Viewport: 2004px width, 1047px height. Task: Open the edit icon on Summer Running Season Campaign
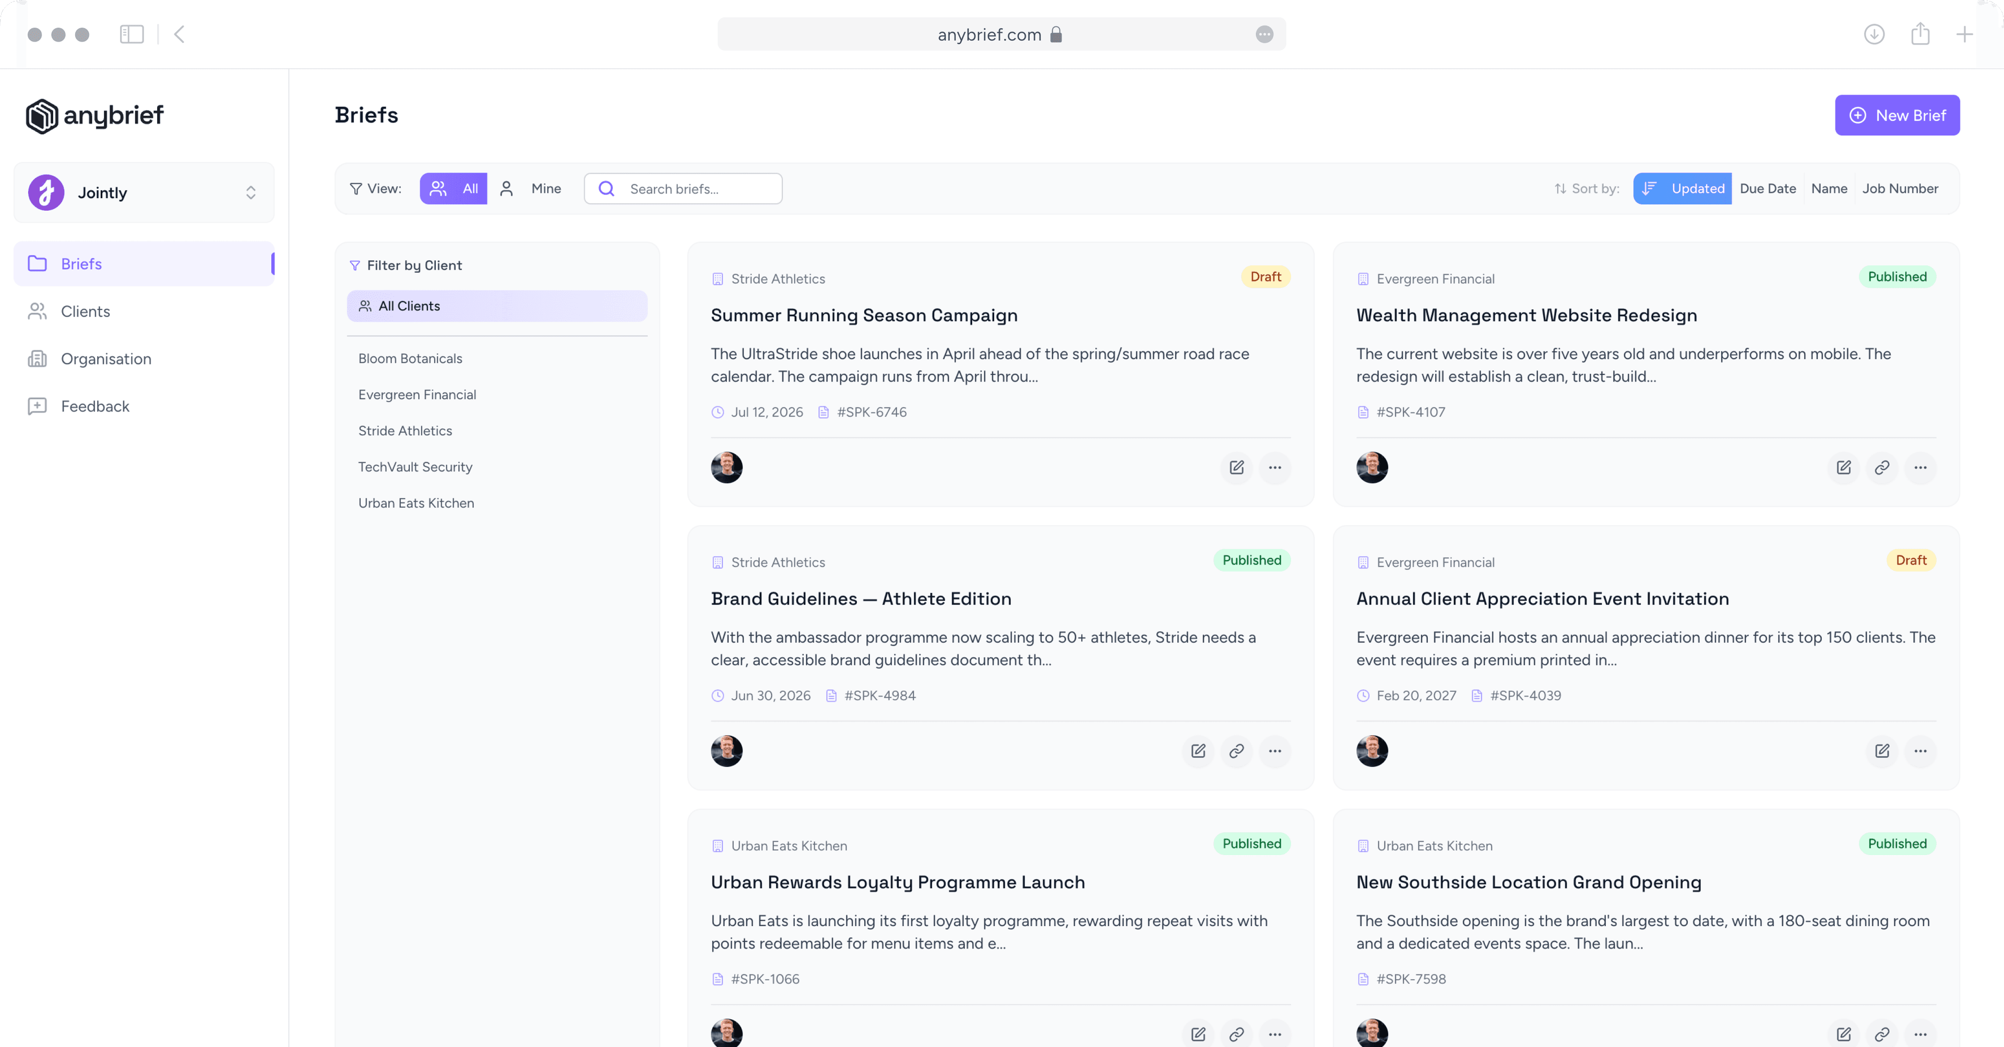click(x=1236, y=467)
